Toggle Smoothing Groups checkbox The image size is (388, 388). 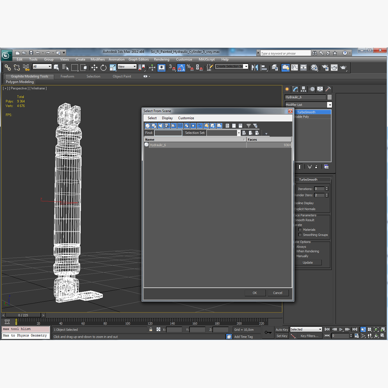[x=300, y=235]
